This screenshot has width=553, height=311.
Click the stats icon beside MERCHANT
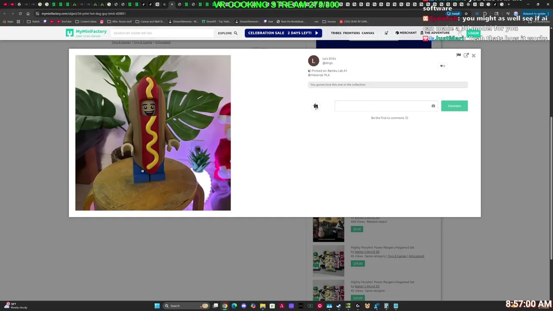pos(386,33)
